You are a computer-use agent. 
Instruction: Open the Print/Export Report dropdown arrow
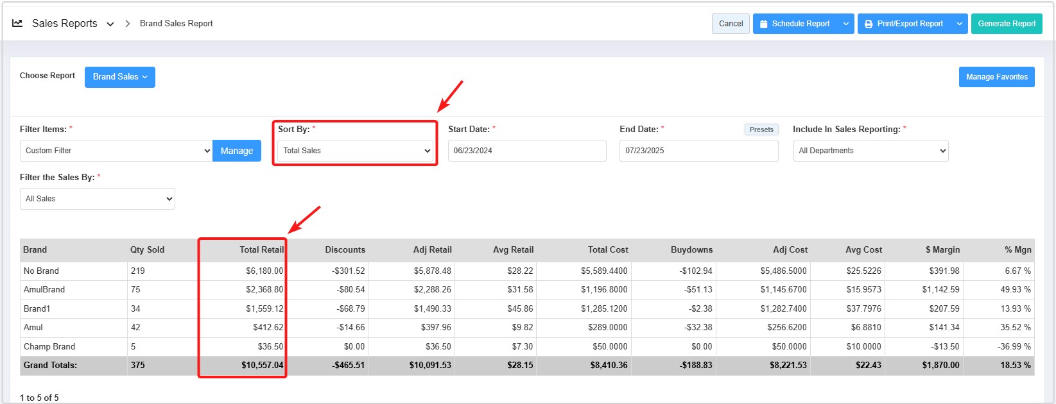tap(959, 24)
